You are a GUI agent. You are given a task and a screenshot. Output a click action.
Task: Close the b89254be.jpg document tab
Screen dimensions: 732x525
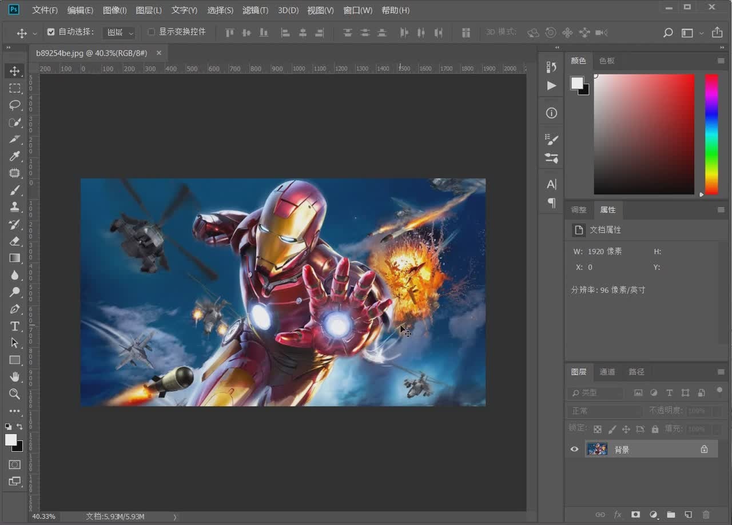pyautogui.click(x=159, y=53)
